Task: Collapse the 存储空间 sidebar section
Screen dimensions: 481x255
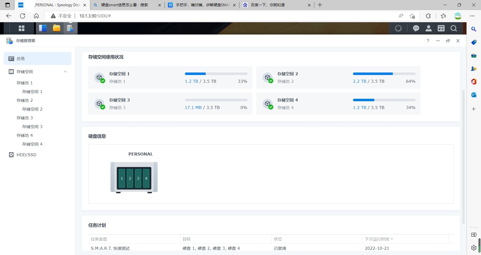Action: (x=65, y=72)
